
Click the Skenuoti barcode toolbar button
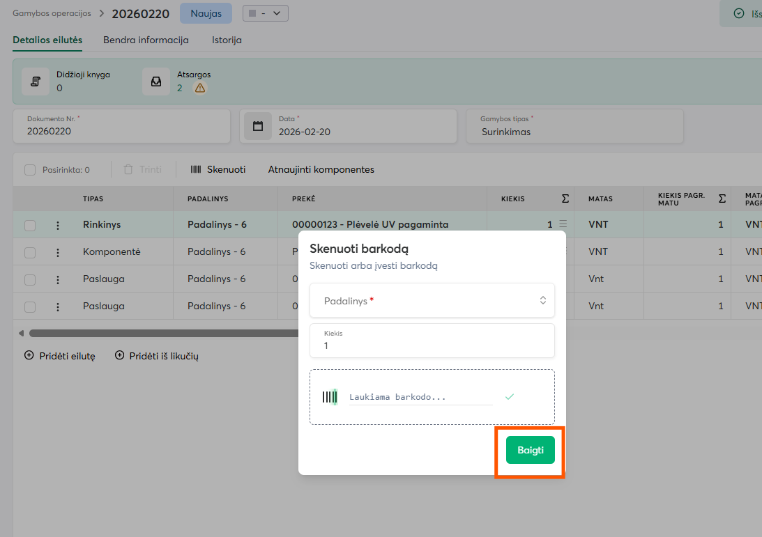(x=218, y=169)
